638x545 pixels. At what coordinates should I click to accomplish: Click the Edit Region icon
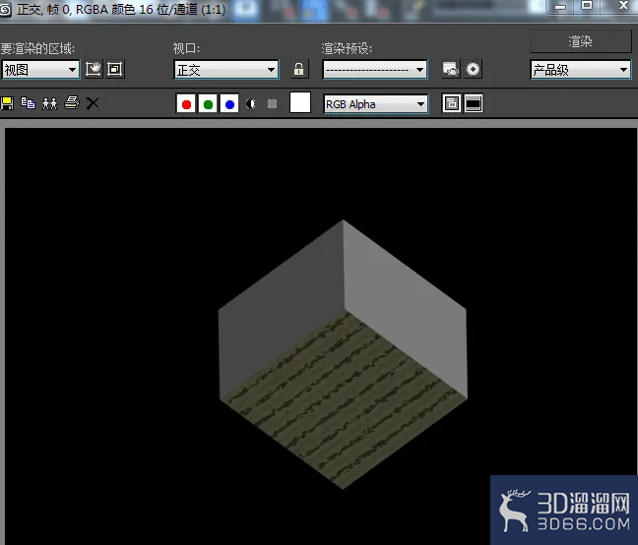94,69
